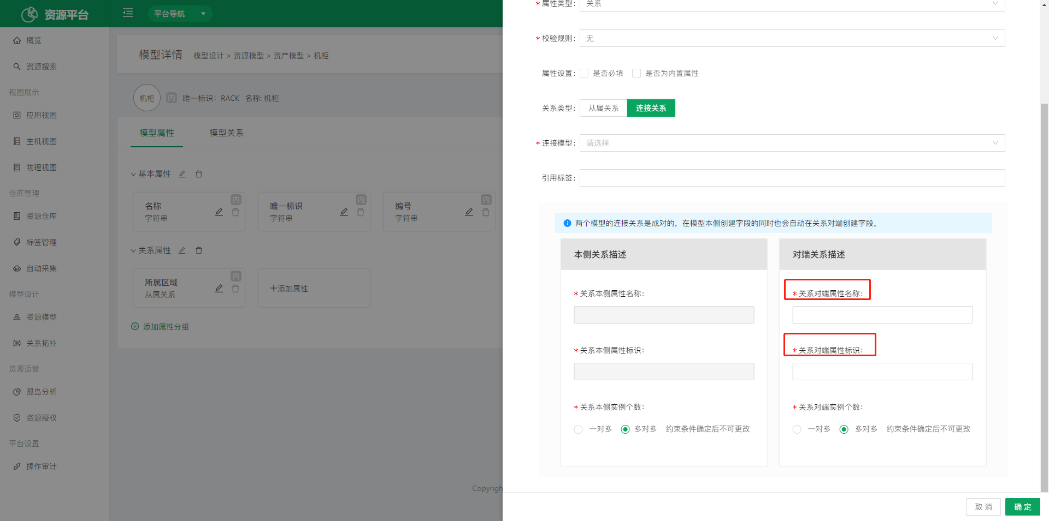
Task: Focus the 关系对端属性名称 input
Action: tap(882, 315)
